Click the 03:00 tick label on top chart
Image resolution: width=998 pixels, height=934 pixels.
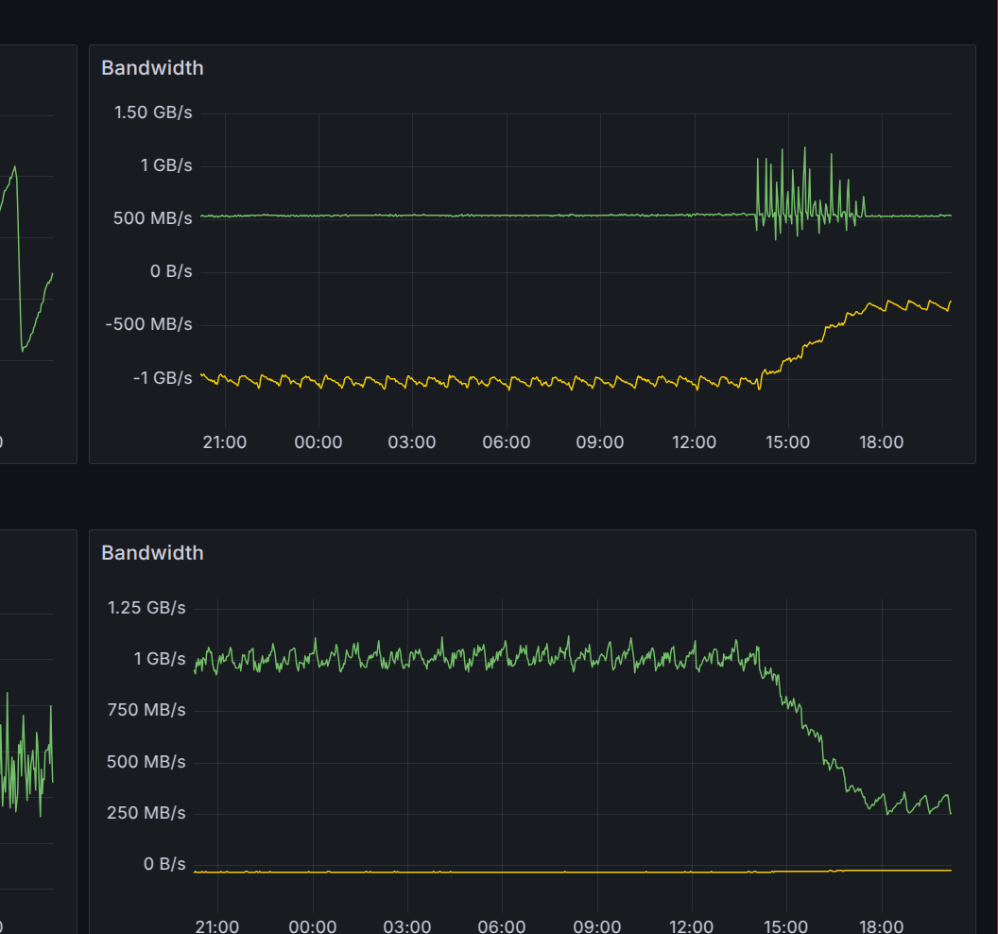412,441
